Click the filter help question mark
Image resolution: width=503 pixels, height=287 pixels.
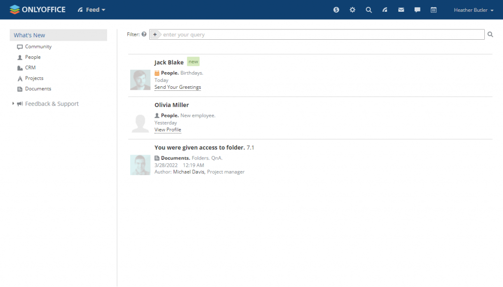click(143, 34)
